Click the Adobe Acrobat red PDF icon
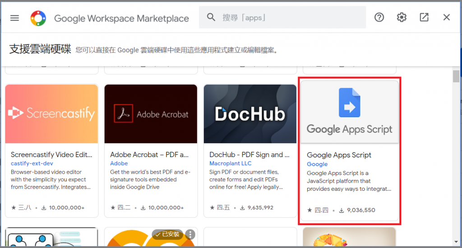This screenshot has height=248, width=462. click(124, 113)
